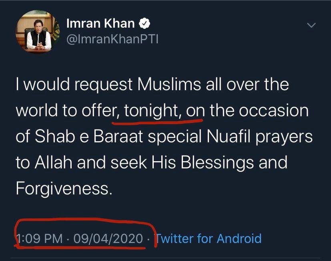The image size is (331, 261).
Task: Click the display name Imran Khan
Action: [x=100, y=24]
